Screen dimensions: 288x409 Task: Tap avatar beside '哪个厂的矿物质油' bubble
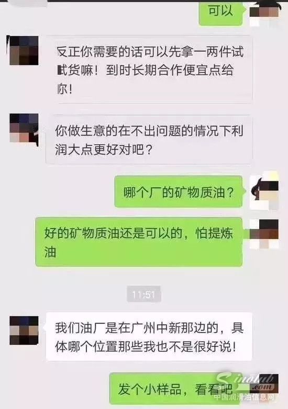264,192
